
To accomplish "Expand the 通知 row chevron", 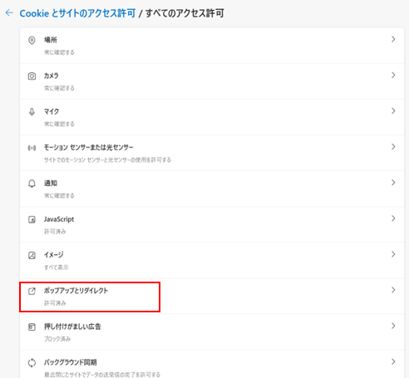I will tap(393, 183).
